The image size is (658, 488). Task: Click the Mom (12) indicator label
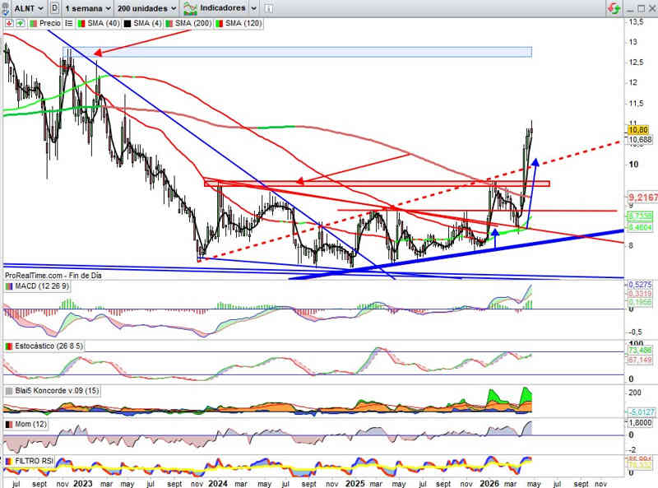tap(33, 424)
